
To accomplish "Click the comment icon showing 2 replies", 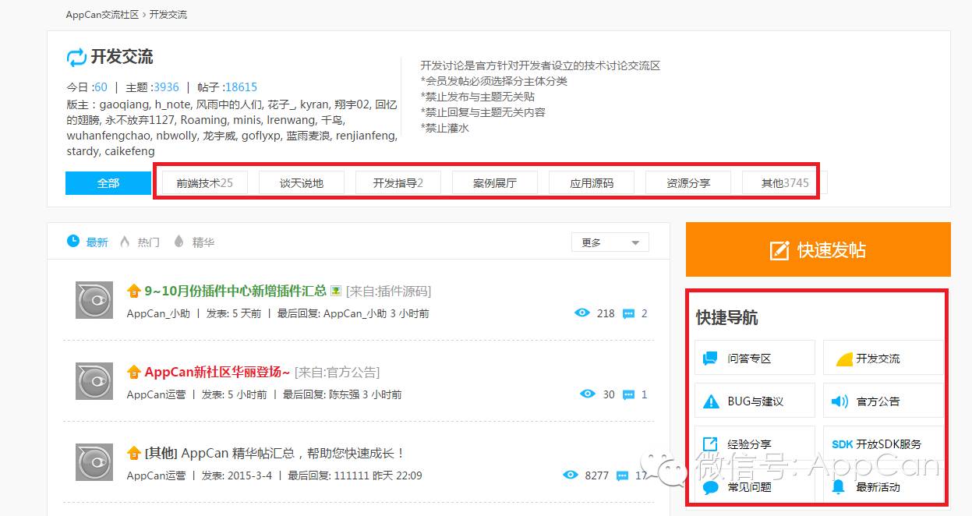I will pyautogui.click(x=628, y=314).
